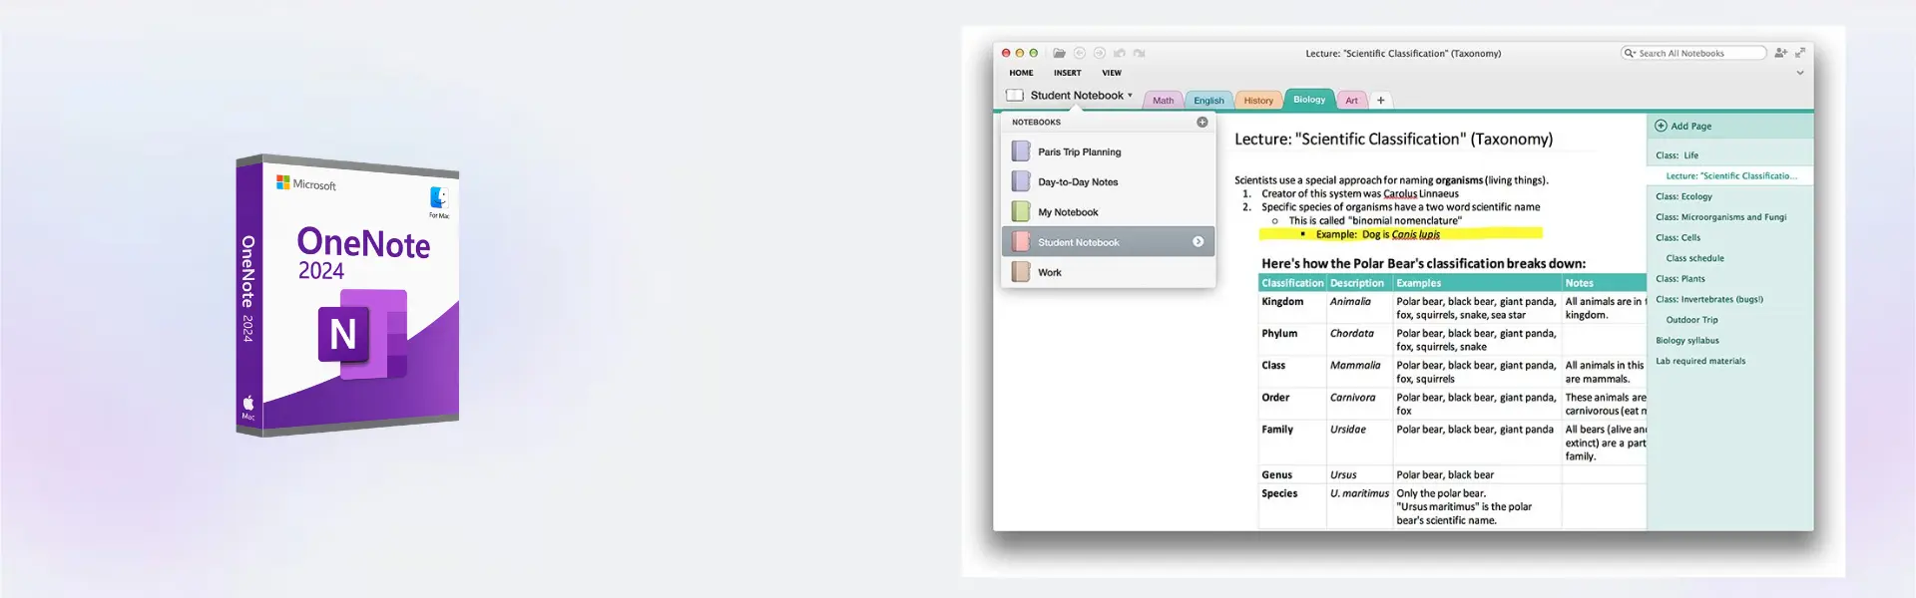Click the My Notebook green icon
Image resolution: width=1916 pixels, height=598 pixels.
[x=1021, y=211]
